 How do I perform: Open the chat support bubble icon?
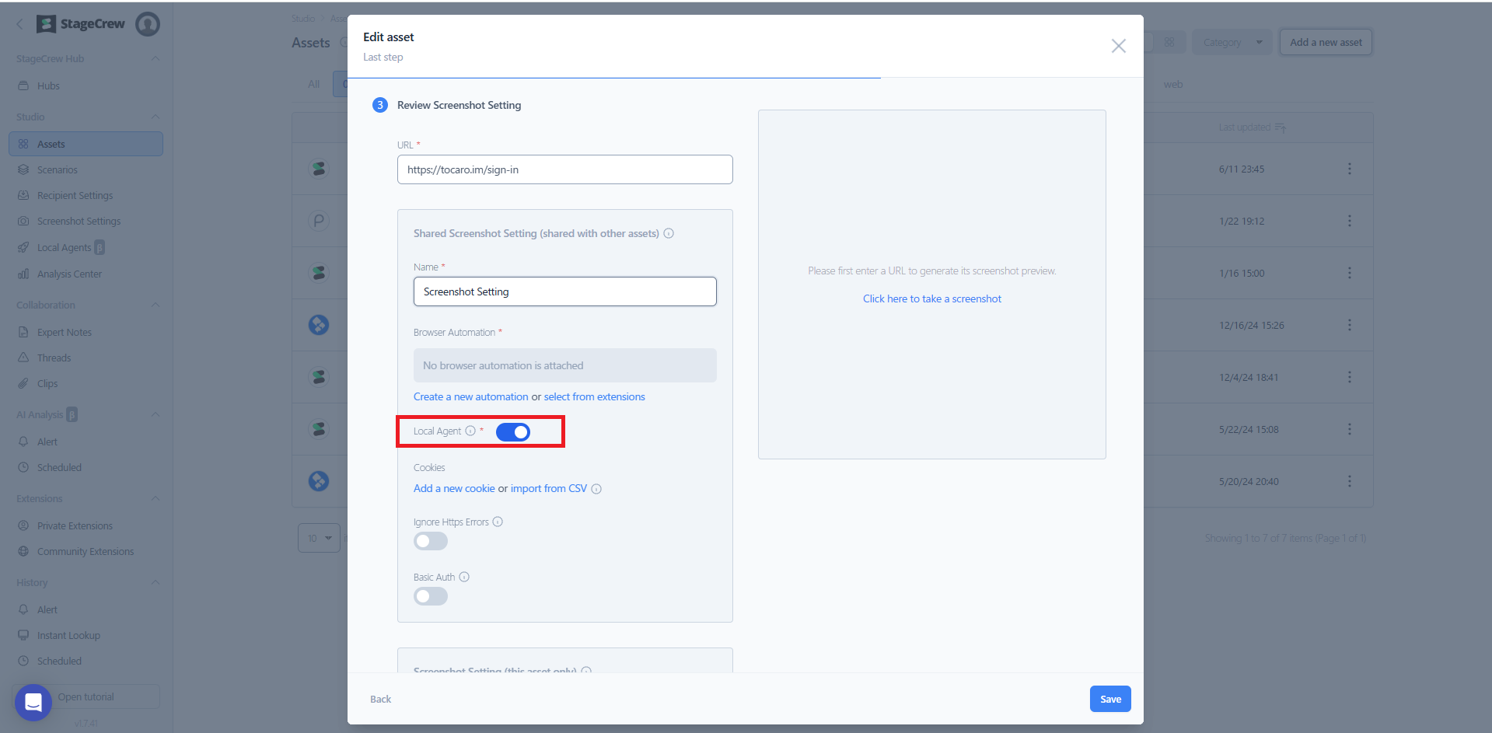[33, 702]
